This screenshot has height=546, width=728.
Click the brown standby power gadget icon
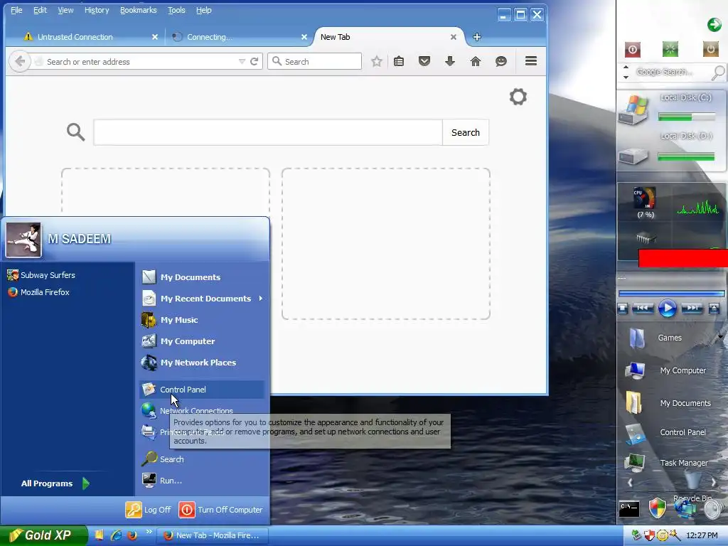coord(710,49)
